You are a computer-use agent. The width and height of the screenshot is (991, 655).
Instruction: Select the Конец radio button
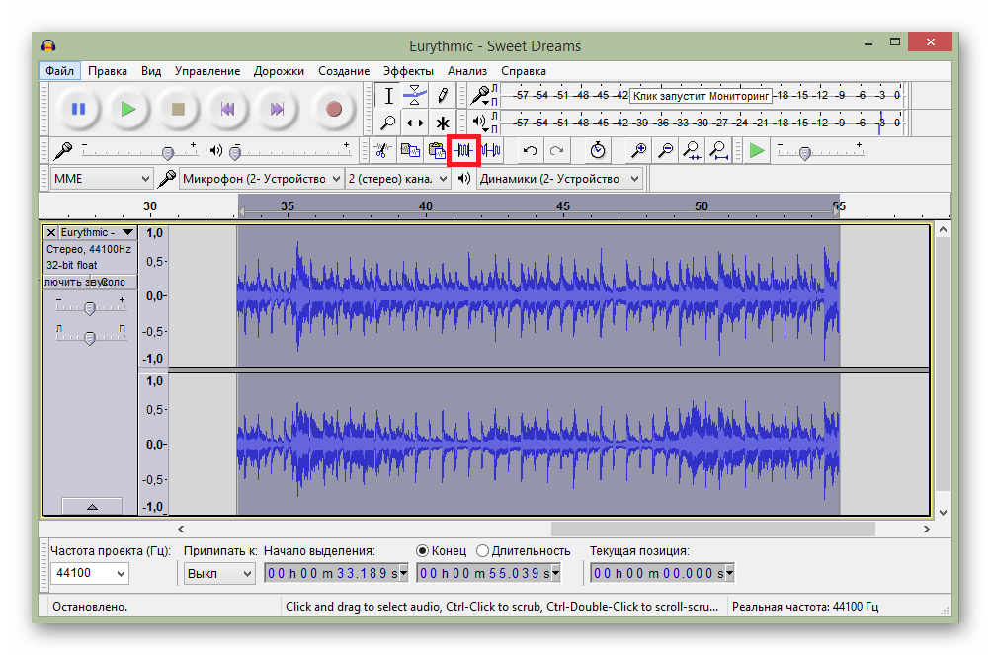(x=423, y=550)
